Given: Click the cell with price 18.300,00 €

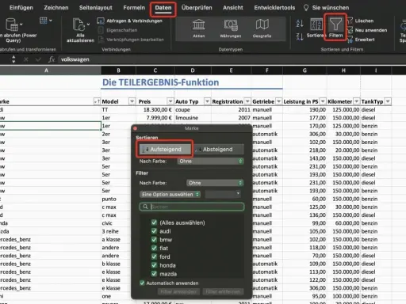Looking at the screenshot, I should tap(155, 109).
